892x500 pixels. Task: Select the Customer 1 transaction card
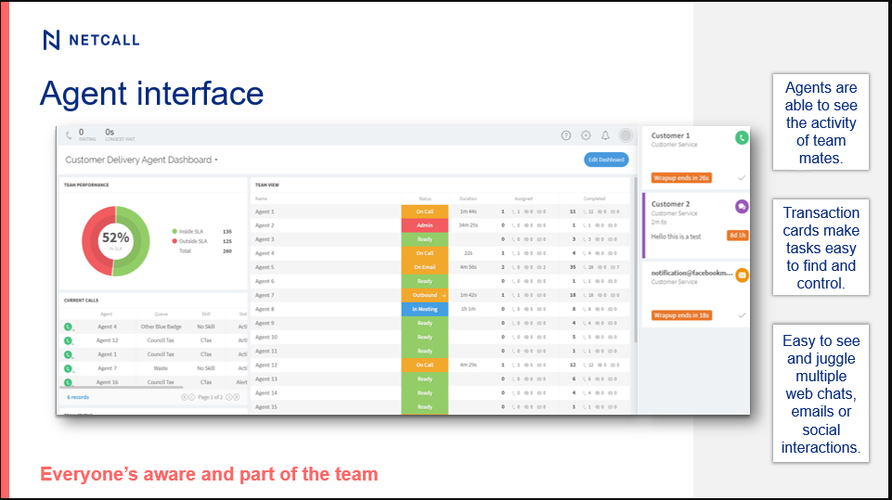pyautogui.click(x=696, y=158)
